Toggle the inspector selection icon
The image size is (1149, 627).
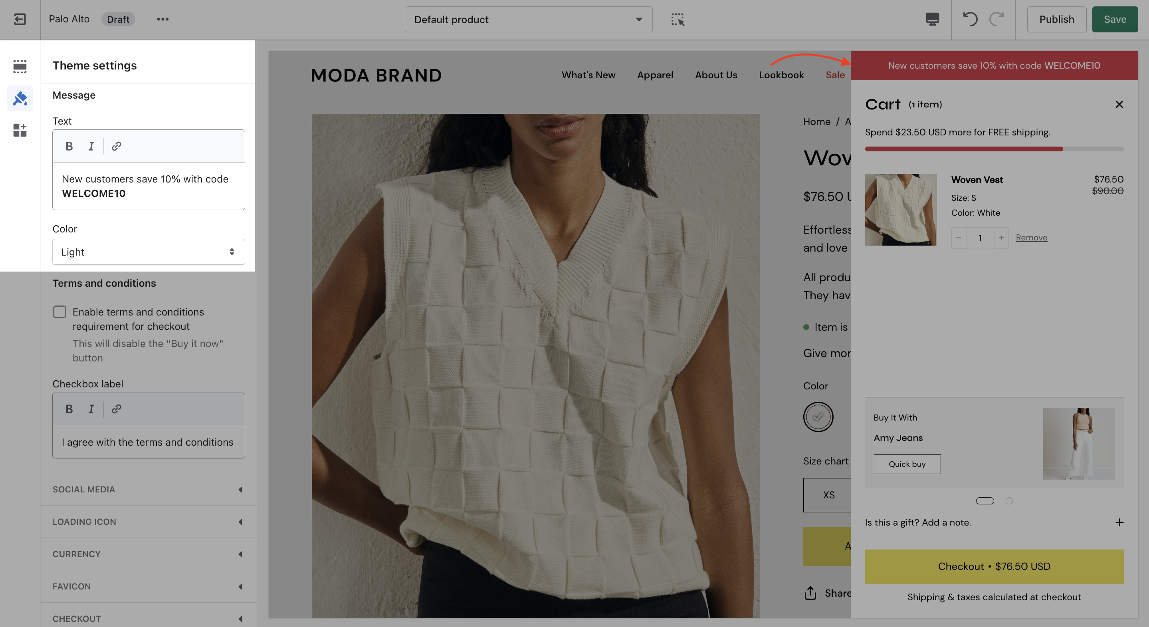pyautogui.click(x=678, y=19)
